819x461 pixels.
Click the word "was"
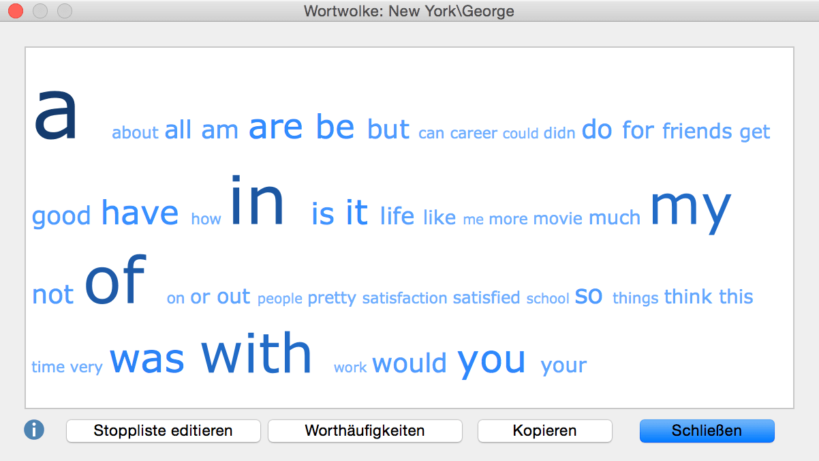[x=147, y=358]
